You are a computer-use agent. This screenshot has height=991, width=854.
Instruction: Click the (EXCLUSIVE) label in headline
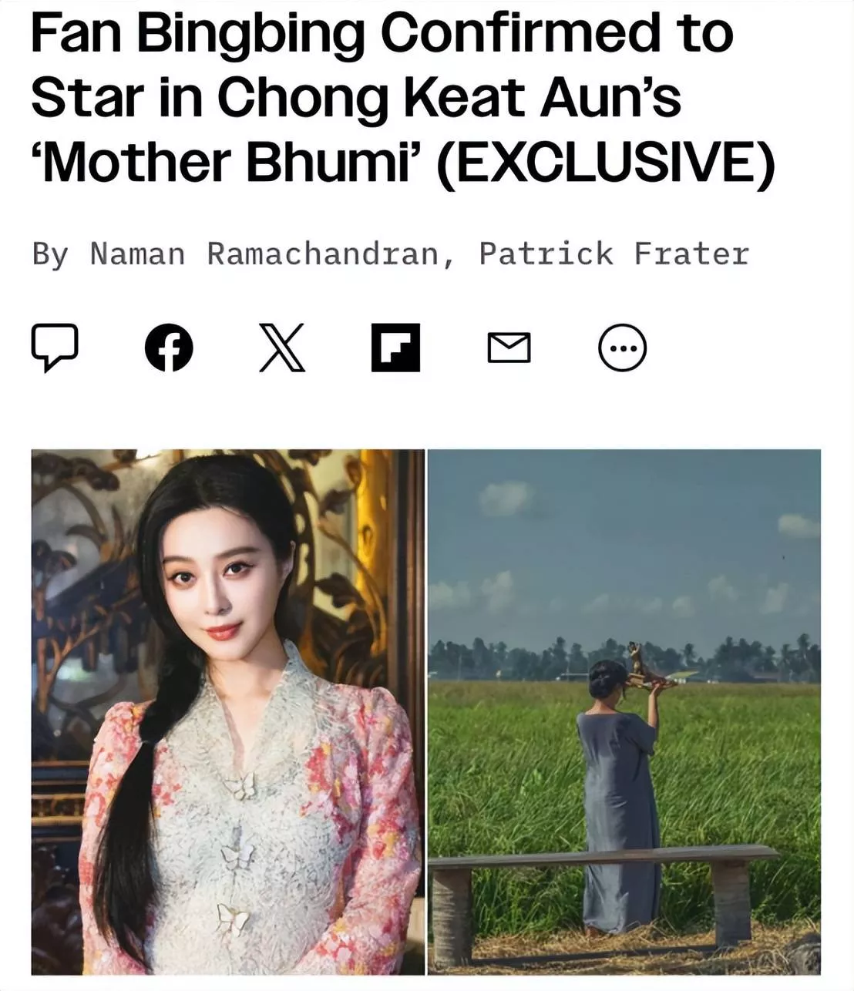pyautogui.click(x=606, y=163)
